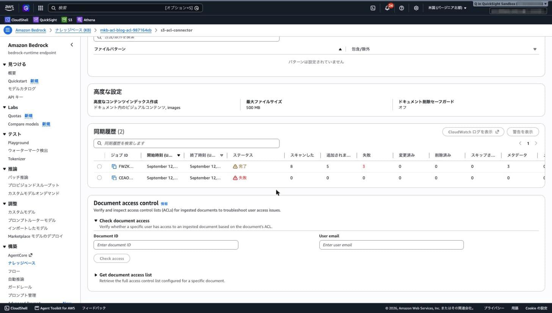Sort the ファイルパターン column

340,49
